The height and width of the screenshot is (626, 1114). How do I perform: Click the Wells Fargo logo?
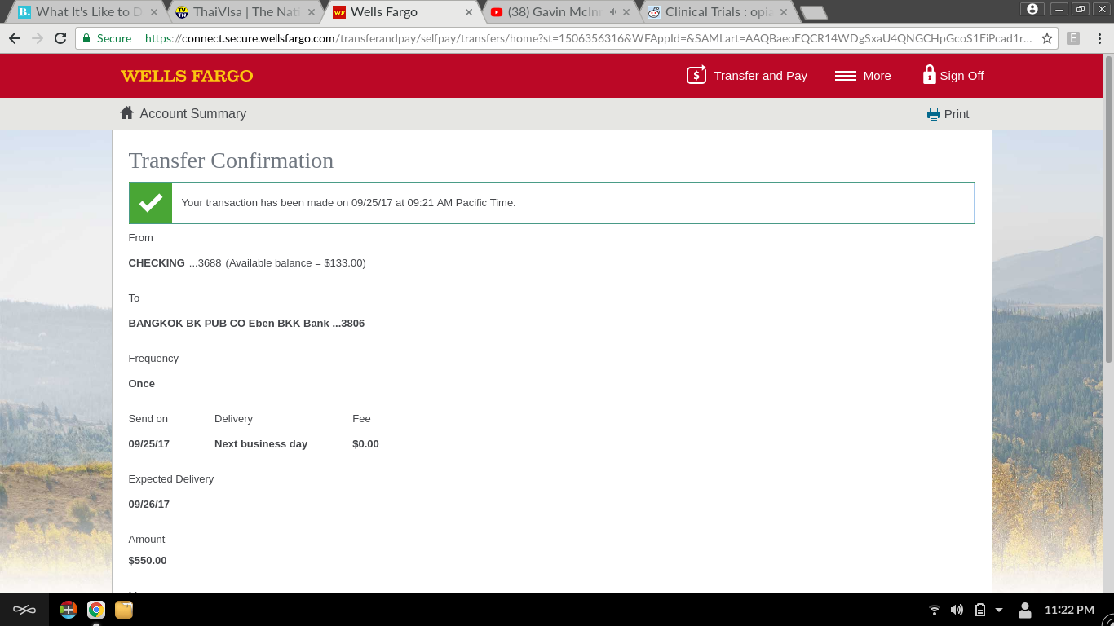(x=187, y=76)
